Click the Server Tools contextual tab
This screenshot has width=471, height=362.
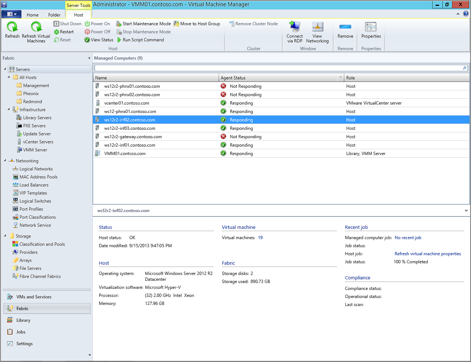79,5
